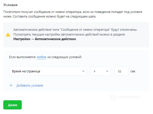Image resolution: width=153 pixels, height=114 pixels.
Task: Click the chevron arrow of operator dropdown
Action: [107, 71]
